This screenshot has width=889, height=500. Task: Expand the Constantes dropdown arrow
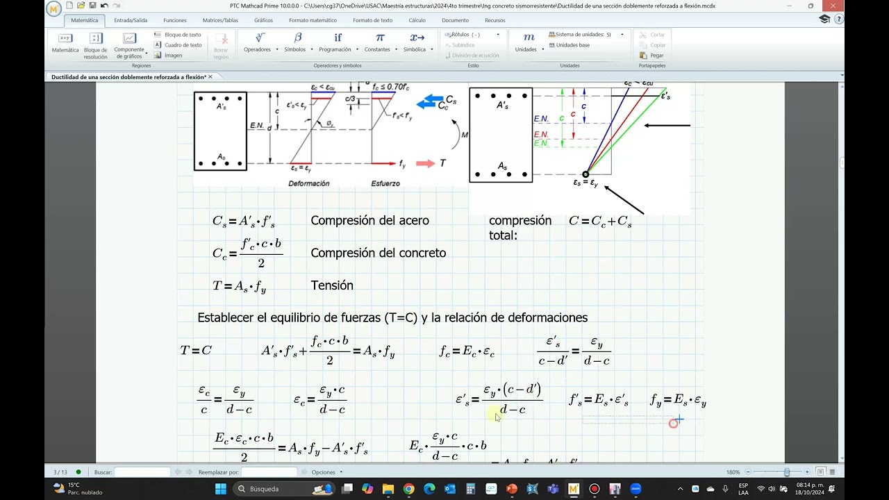pos(396,50)
